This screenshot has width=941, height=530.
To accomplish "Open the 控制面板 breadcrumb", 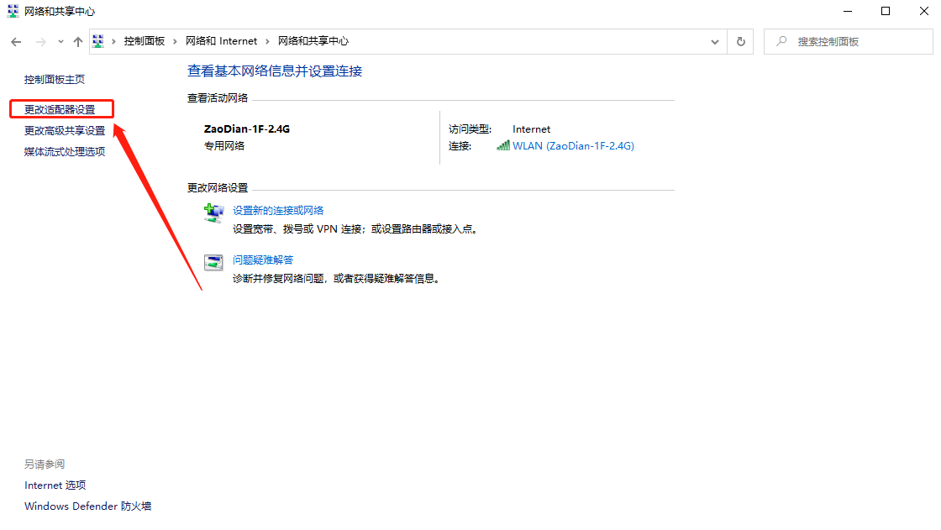I will [x=144, y=41].
